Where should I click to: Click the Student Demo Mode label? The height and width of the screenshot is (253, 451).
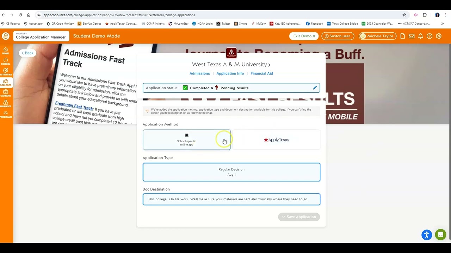point(97,36)
